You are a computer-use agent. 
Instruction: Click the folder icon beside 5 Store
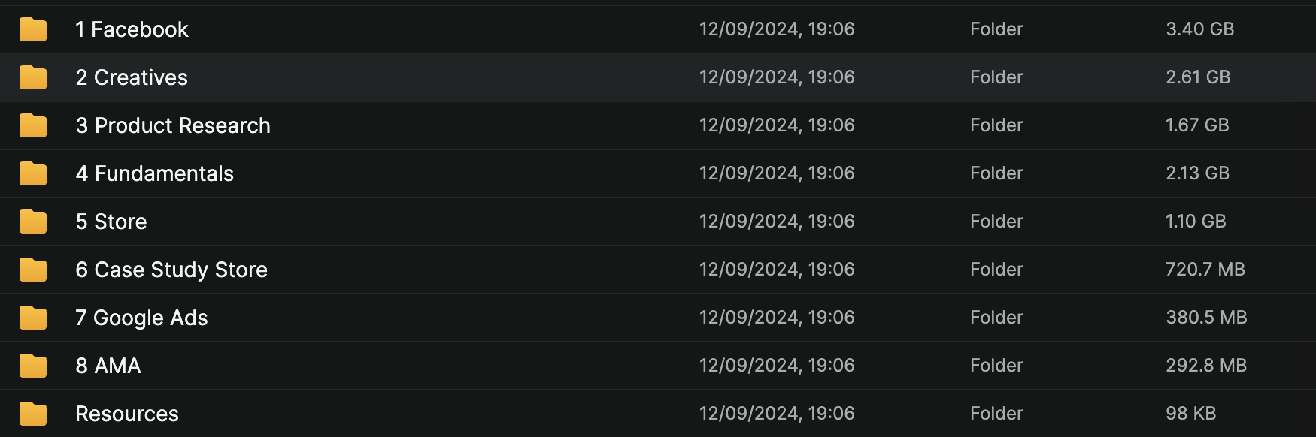[x=33, y=222]
